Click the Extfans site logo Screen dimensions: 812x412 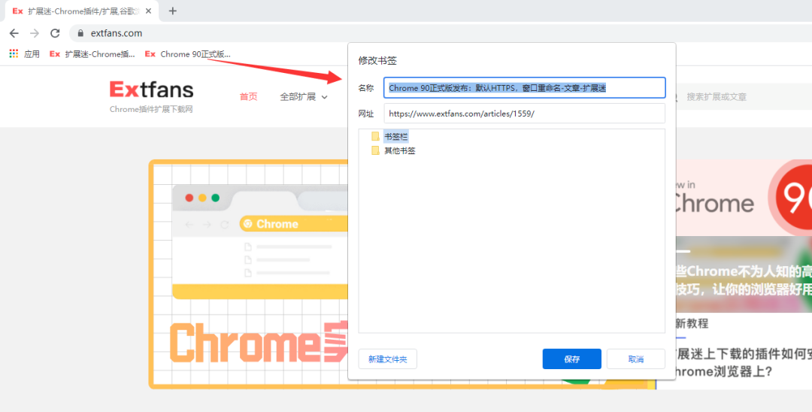coord(151,89)
